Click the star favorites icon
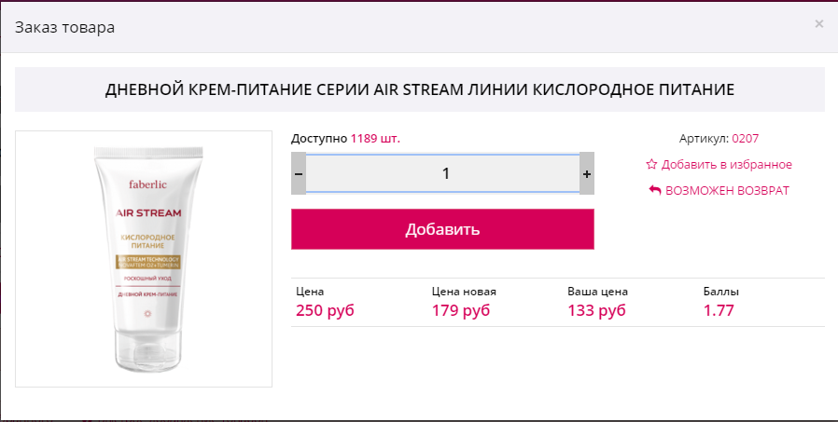Image resolution: width=838 pixels, height=422 pixels. point(651,164)
